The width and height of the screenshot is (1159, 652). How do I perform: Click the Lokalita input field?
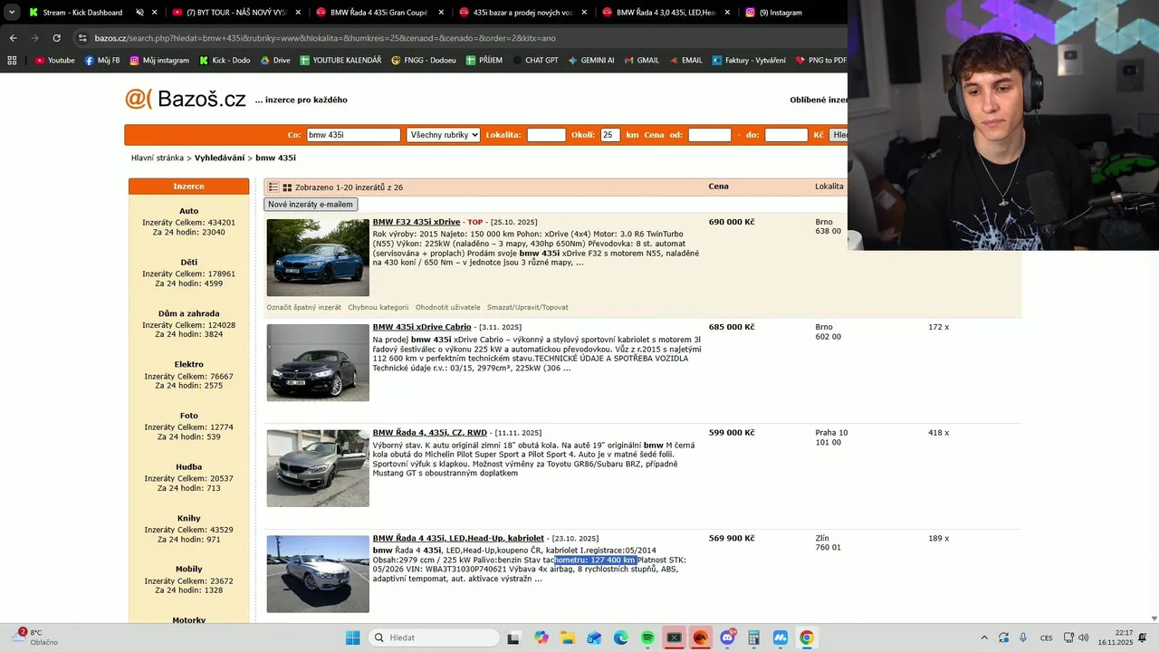pos(546,135)
